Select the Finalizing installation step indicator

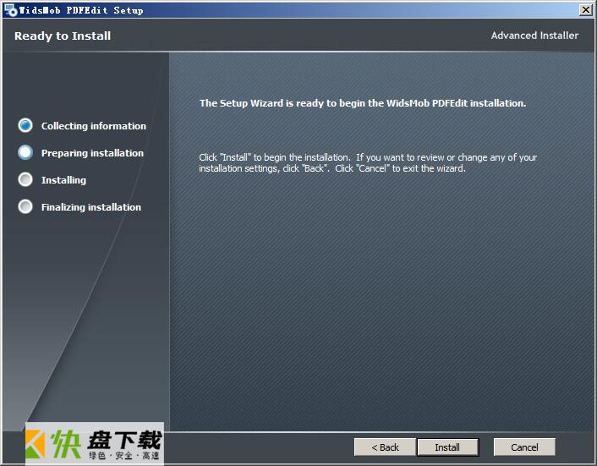coord(25,206)
